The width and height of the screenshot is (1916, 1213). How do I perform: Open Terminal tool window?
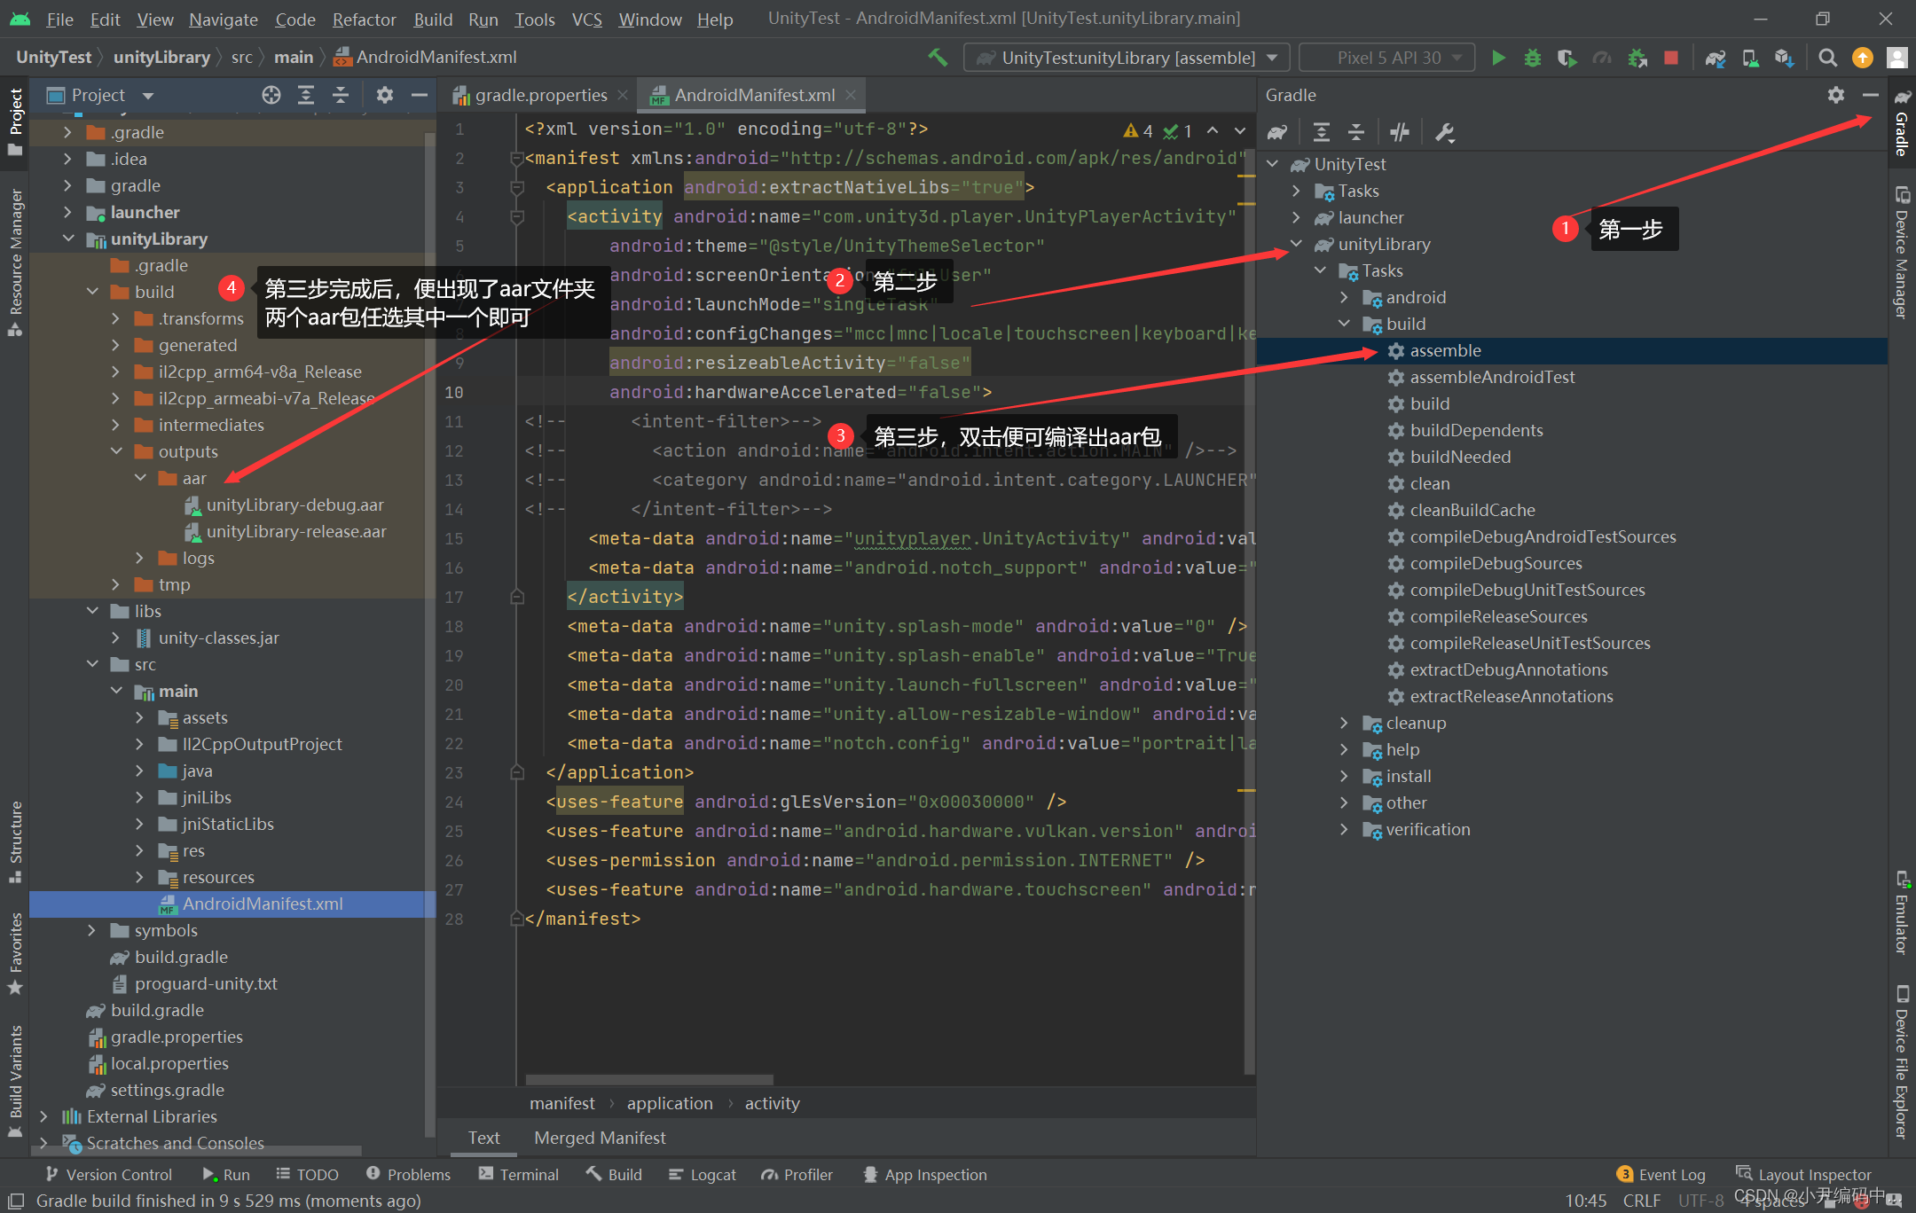pyautogui.click(x=518, y=1174)
